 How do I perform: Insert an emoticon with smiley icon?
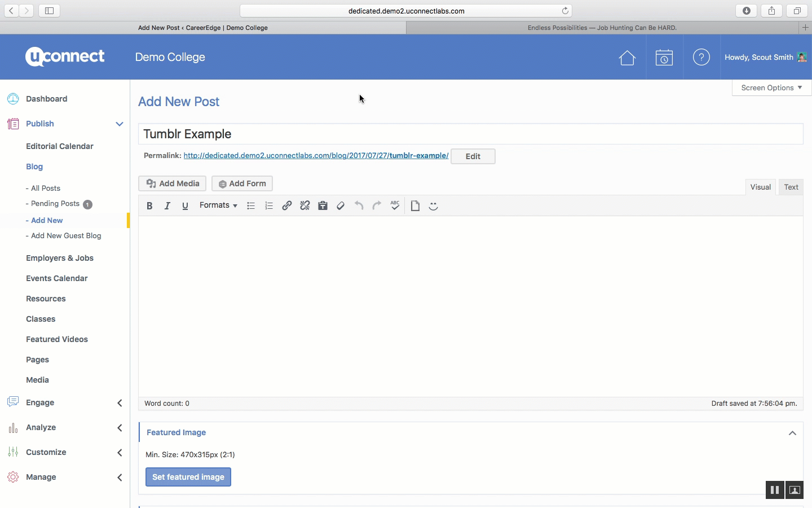pyautogui.click(x=434, y=206)
